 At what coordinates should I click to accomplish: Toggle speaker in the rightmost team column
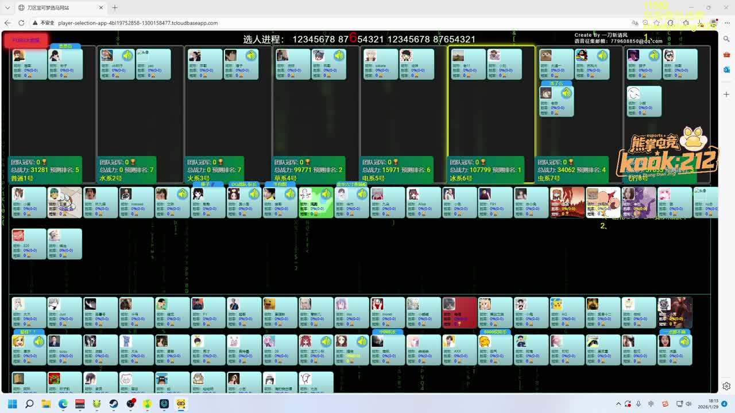(653, 56)
